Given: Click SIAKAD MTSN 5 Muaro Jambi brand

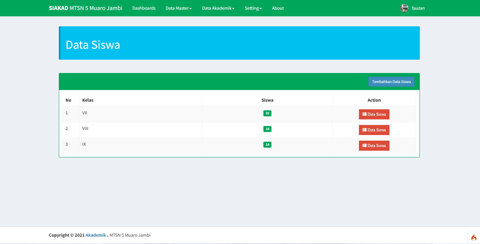Looking at the screenshot, I should pos(85,8).
